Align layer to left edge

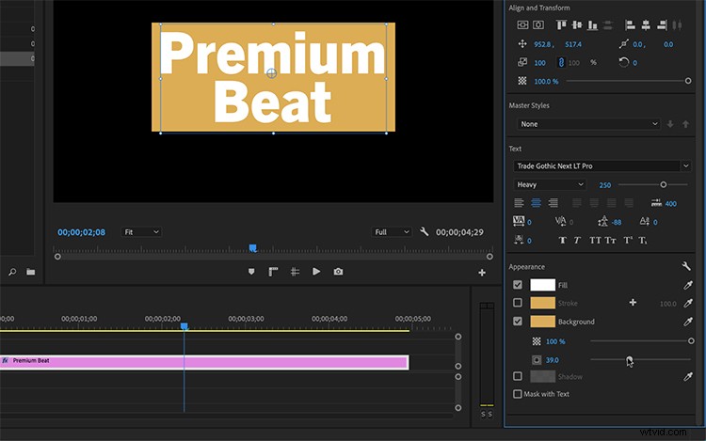click(630, 25)
